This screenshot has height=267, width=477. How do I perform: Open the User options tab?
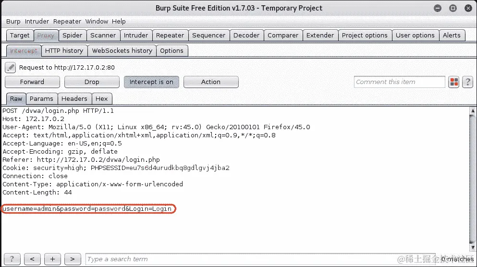tap(415, 35)
